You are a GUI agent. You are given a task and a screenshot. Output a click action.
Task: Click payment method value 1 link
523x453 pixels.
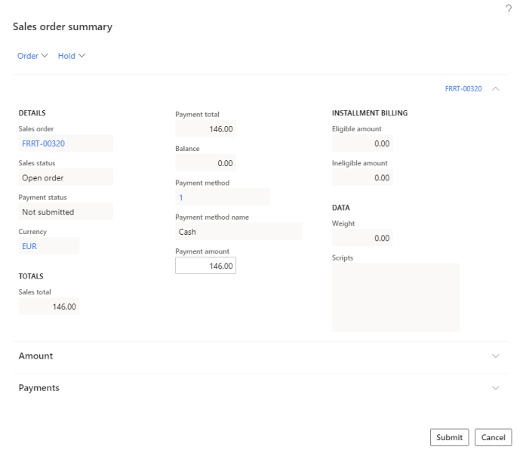click(x=181, y=197)
